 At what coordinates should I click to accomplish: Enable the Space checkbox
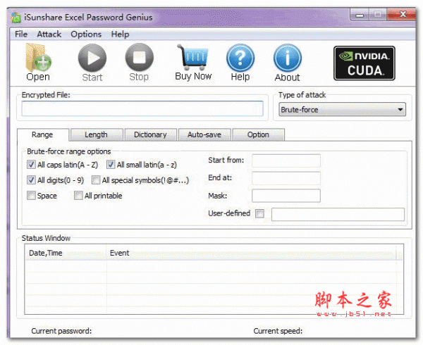pyautogui.click(x=31, y=196)
